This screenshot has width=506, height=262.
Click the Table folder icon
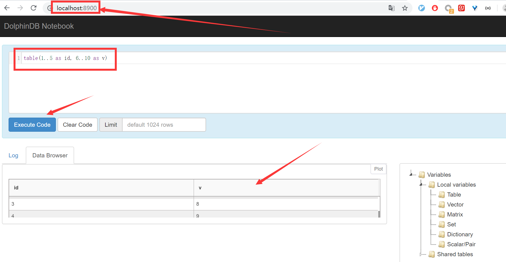(x=442, y=195)
